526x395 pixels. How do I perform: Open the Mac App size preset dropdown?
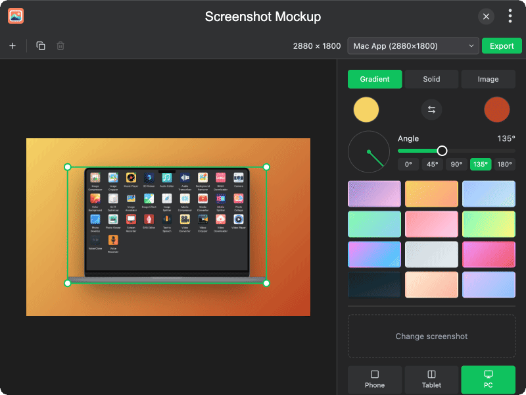(x=413, y=45)
